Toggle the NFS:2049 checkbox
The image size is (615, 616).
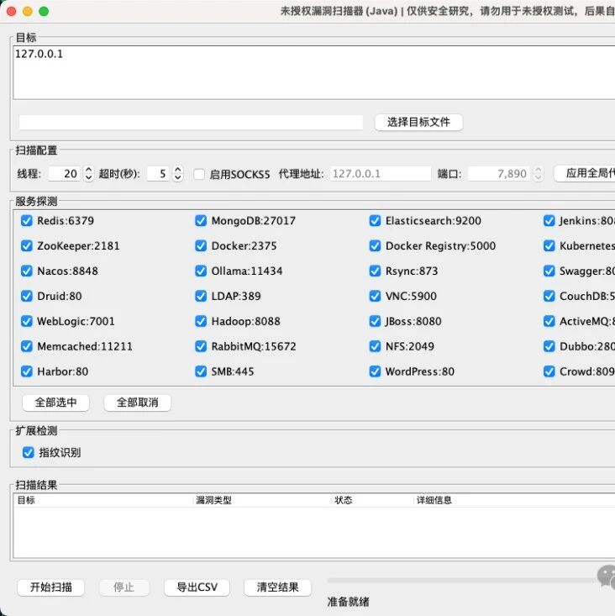point(375,346)
